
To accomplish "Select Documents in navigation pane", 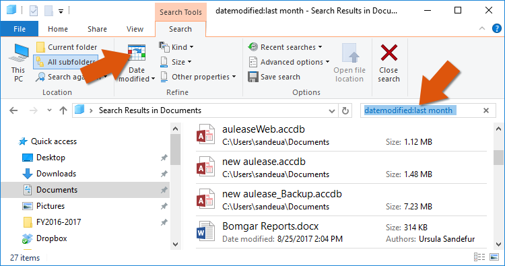I will tap(86, 190).
